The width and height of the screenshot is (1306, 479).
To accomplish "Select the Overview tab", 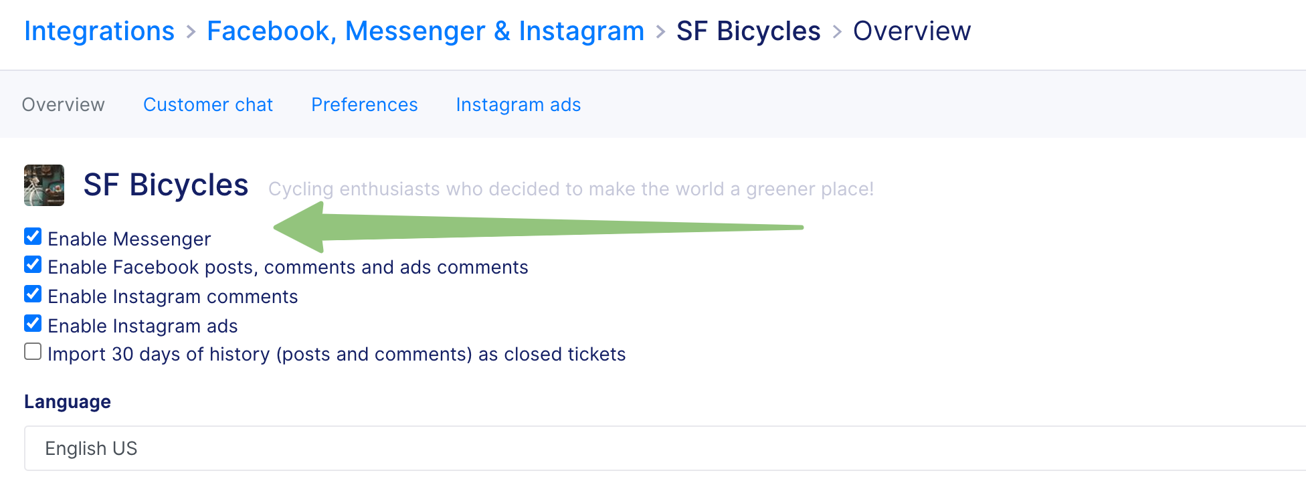I will 64,105.
